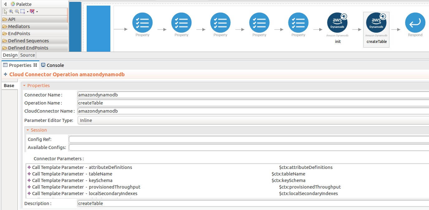Click the value $ctx:tableName

pyautogui.click(x=288, y=174)
